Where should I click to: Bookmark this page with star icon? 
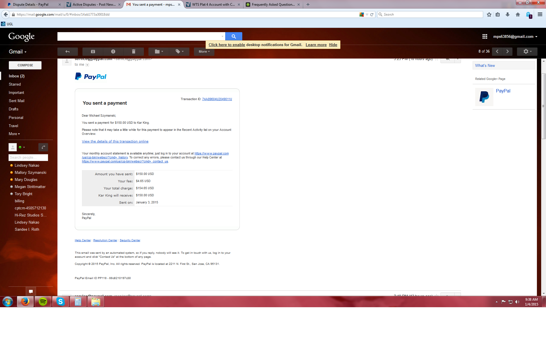tap(489, 15)
